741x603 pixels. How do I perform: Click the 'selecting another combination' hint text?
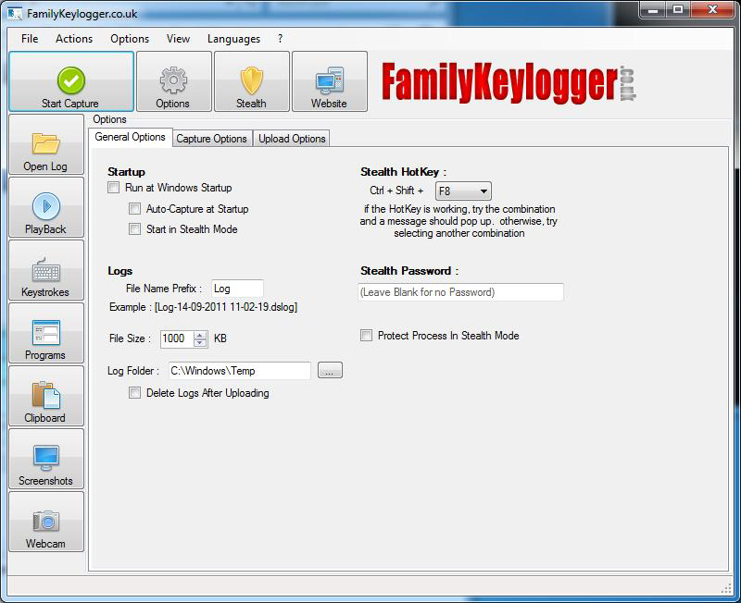(458, 234)
